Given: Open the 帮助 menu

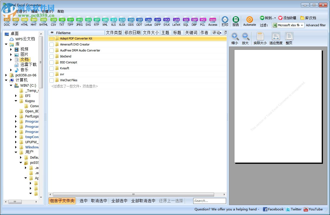Looking at the screenshot, I should point(61,11).
